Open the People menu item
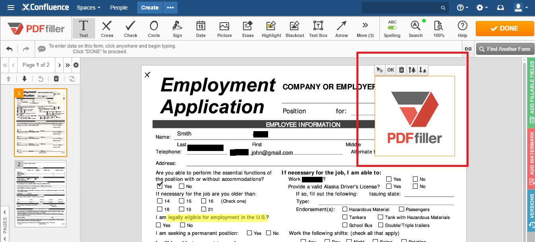Viewport: 535px width, 242px height. tap(119, 8)
